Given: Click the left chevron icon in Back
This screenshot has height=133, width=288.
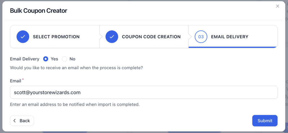Looking at the screenshot, I should 15,121.
